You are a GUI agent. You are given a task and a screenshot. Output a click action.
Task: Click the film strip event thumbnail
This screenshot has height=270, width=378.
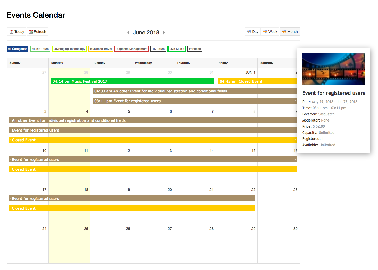click(333, 69)
